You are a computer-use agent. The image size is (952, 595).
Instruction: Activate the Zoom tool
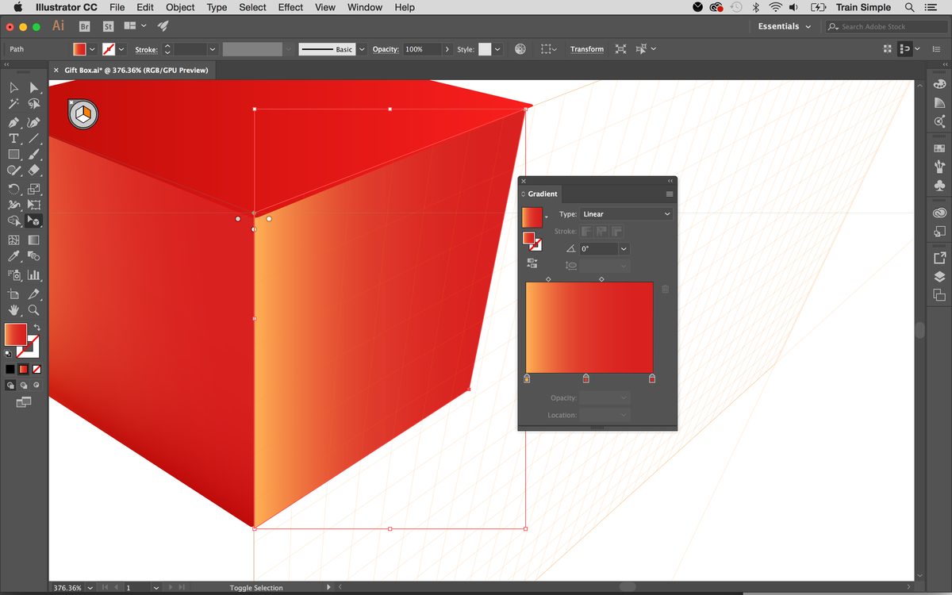[x=33, y=310]
